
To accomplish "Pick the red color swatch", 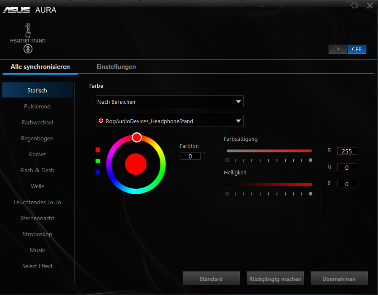I will pos(98,150).
